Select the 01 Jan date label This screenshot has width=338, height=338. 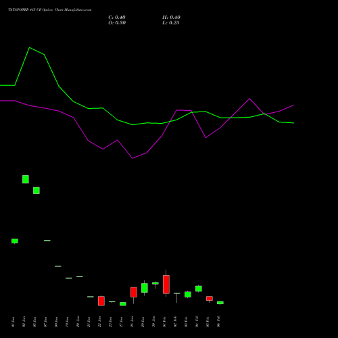(x=13, y=322)
